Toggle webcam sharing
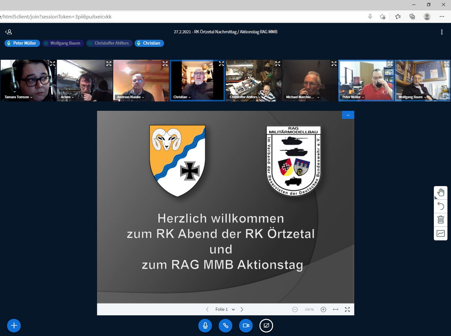Screen dimensions: 451x336 tap(246, 325)
